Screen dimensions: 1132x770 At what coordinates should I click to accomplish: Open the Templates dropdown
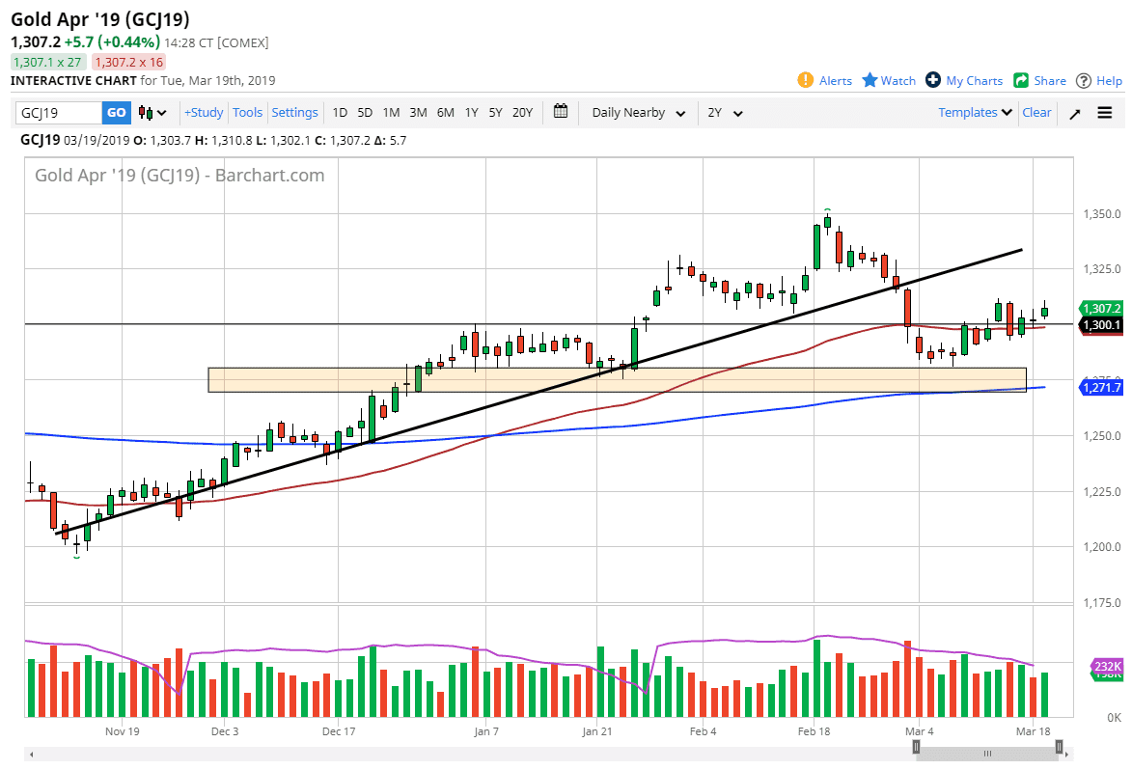point(975,113)
